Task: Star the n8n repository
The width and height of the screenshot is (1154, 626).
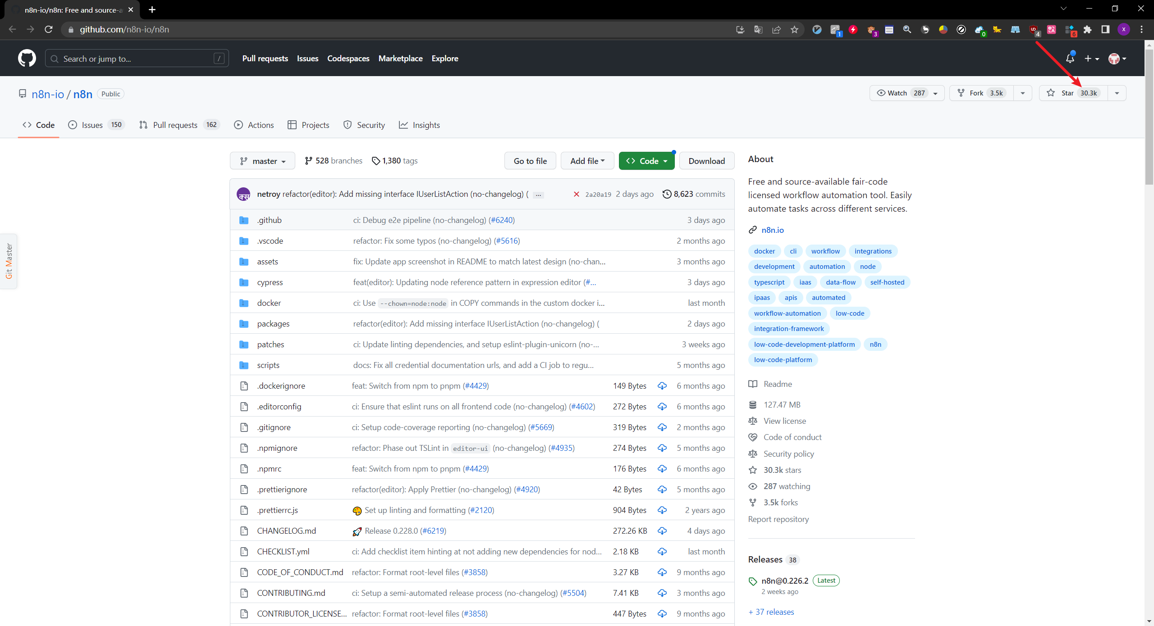Action: click(x=1067, y=93)
